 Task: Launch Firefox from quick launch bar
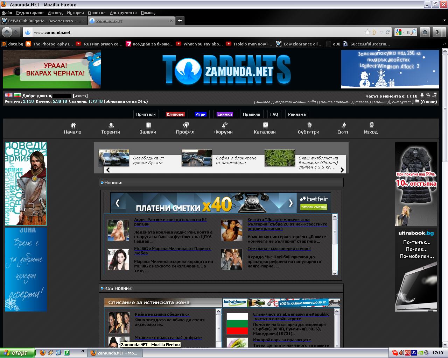point(43,353)
